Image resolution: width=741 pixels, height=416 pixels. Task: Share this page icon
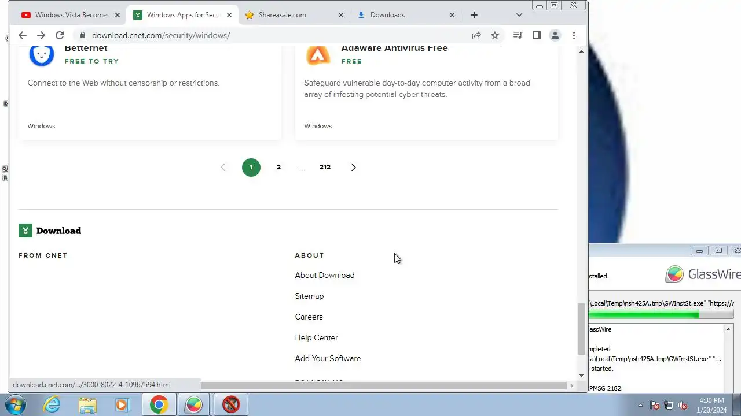pos(476,35)
